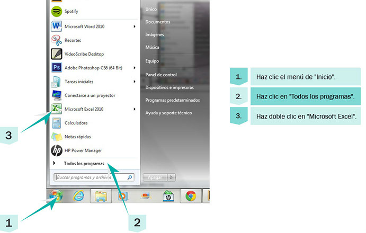Open Ayuda y soporte técnico
Image resolution: width=366 pixels, height=233 pixels.
(168, 113)
